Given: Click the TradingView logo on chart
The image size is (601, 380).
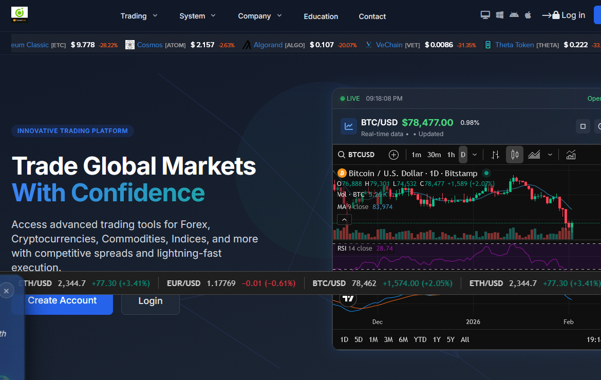Looking at the screenshot, I should click(348, 299).
